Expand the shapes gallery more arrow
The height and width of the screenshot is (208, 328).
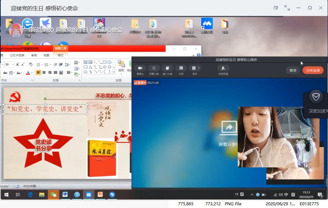[x=114, y=72]
